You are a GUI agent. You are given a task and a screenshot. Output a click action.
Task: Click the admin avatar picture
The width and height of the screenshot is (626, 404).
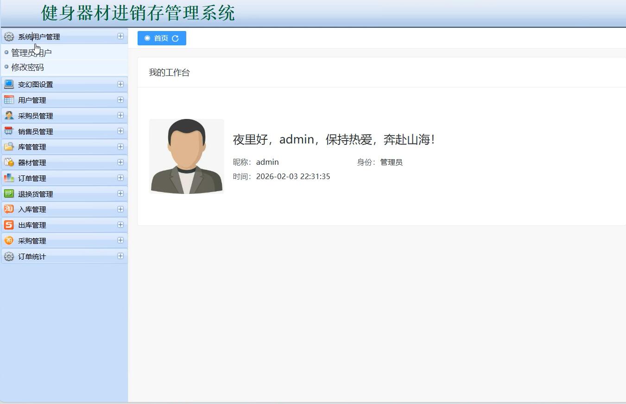187,156
